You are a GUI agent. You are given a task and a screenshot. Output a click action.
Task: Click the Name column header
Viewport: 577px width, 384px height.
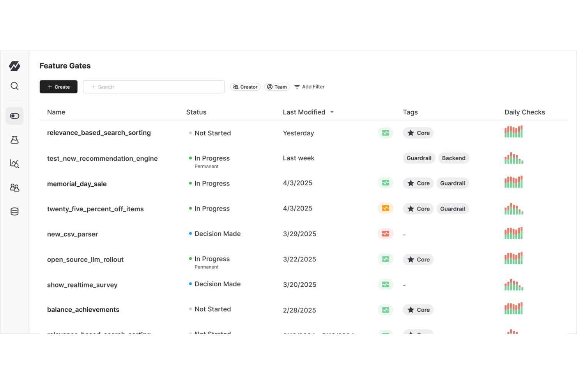[56, 112]
